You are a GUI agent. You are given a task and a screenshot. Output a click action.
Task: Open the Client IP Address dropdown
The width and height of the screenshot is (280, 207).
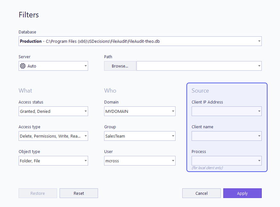226,111
